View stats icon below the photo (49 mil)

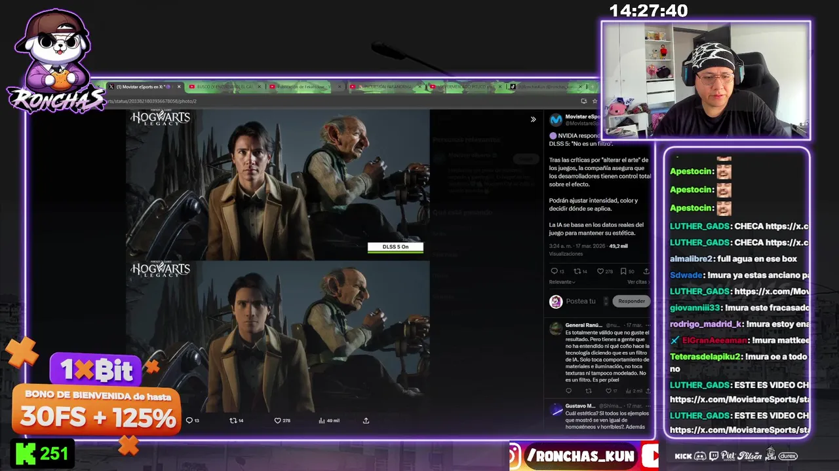[329, 421]
